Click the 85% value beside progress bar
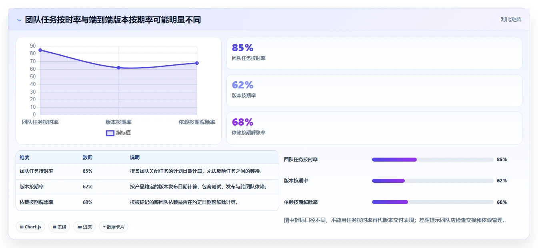538x248 pixels. click(x=502, y=160)
